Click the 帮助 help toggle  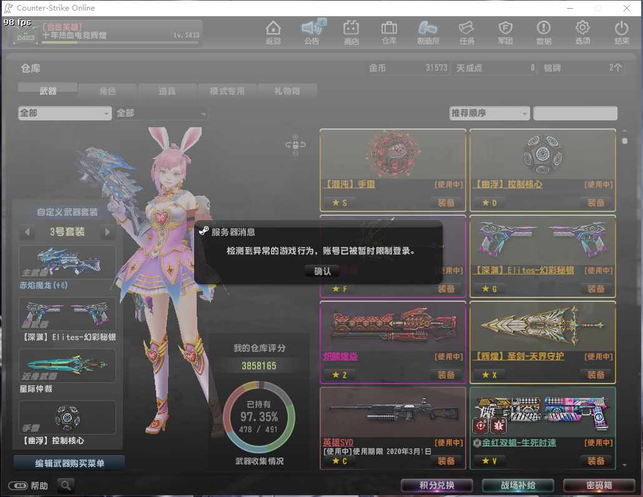tap(28, 486)
